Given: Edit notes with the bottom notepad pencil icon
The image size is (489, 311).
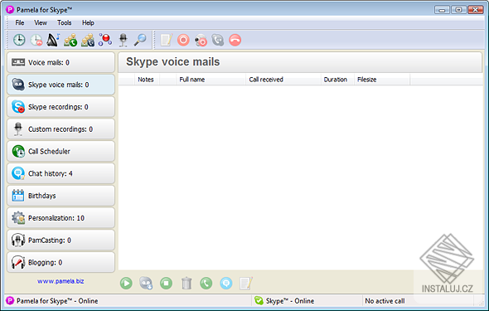Looking at the screenshot, I should (x=246, y=284).
